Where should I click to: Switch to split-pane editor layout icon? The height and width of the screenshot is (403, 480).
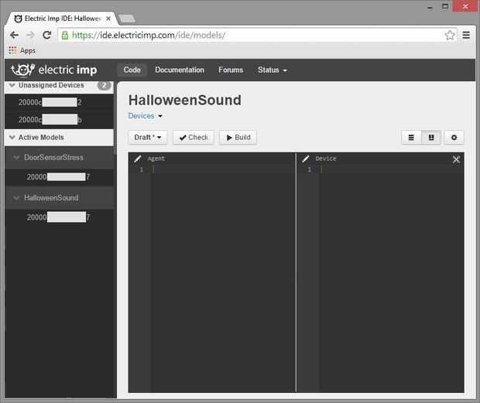click(431, 138)
